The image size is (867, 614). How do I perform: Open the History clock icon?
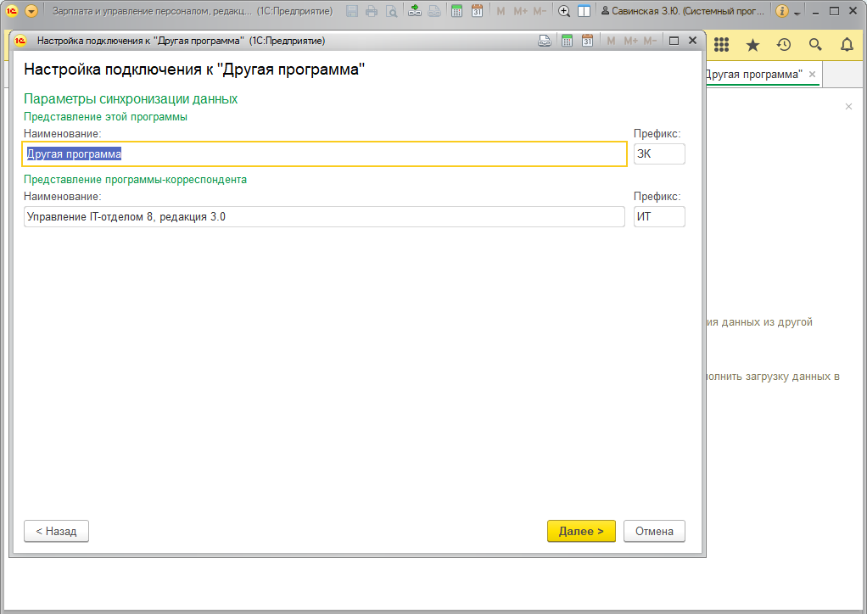pyautogui.click(x=784, y=45)
